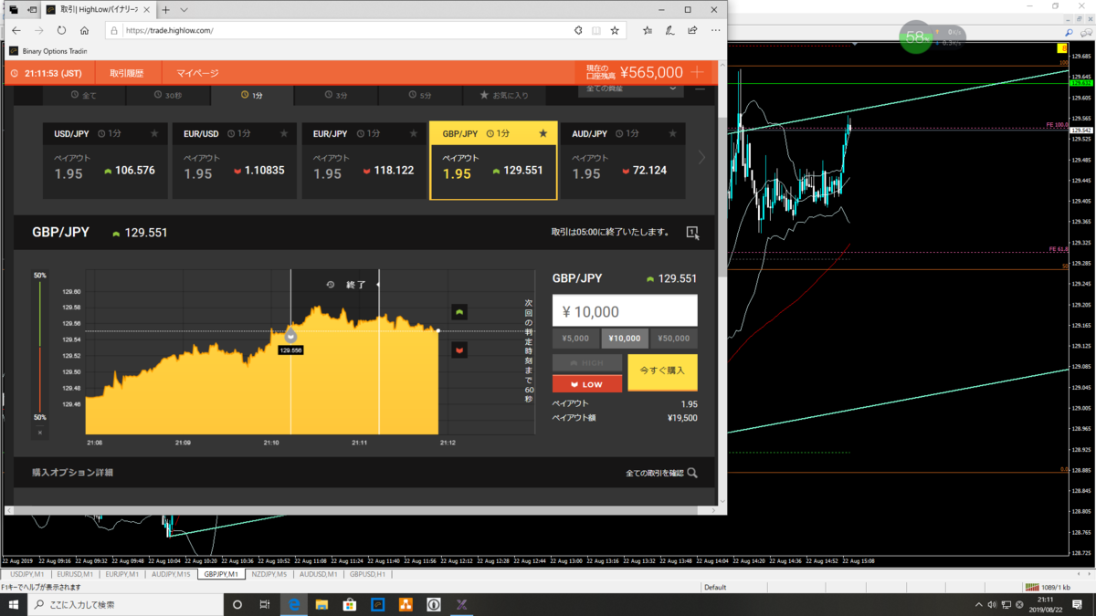
Task: Click the add-notes pen icon
Action: tap(669, 30)
